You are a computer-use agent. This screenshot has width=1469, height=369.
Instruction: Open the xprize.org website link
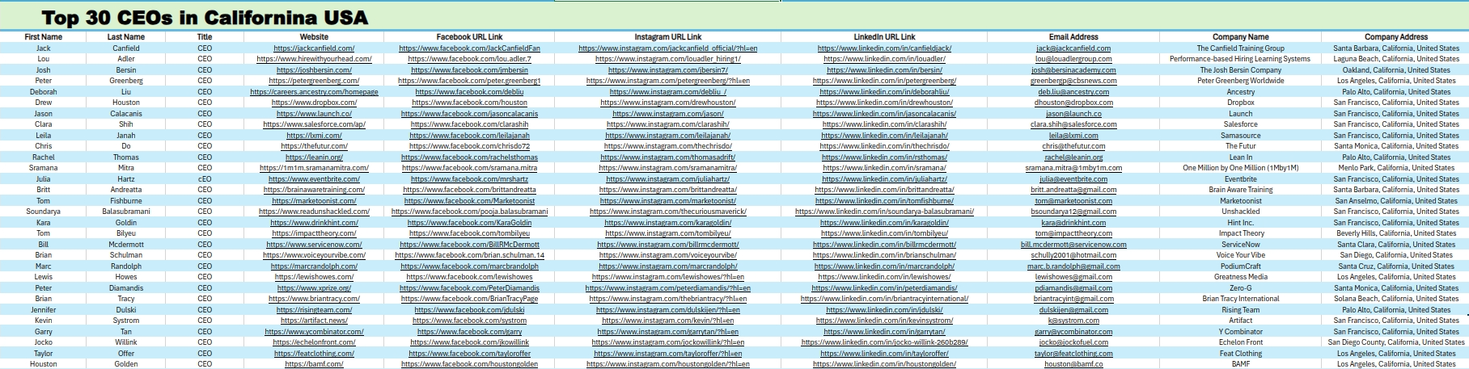314,288
